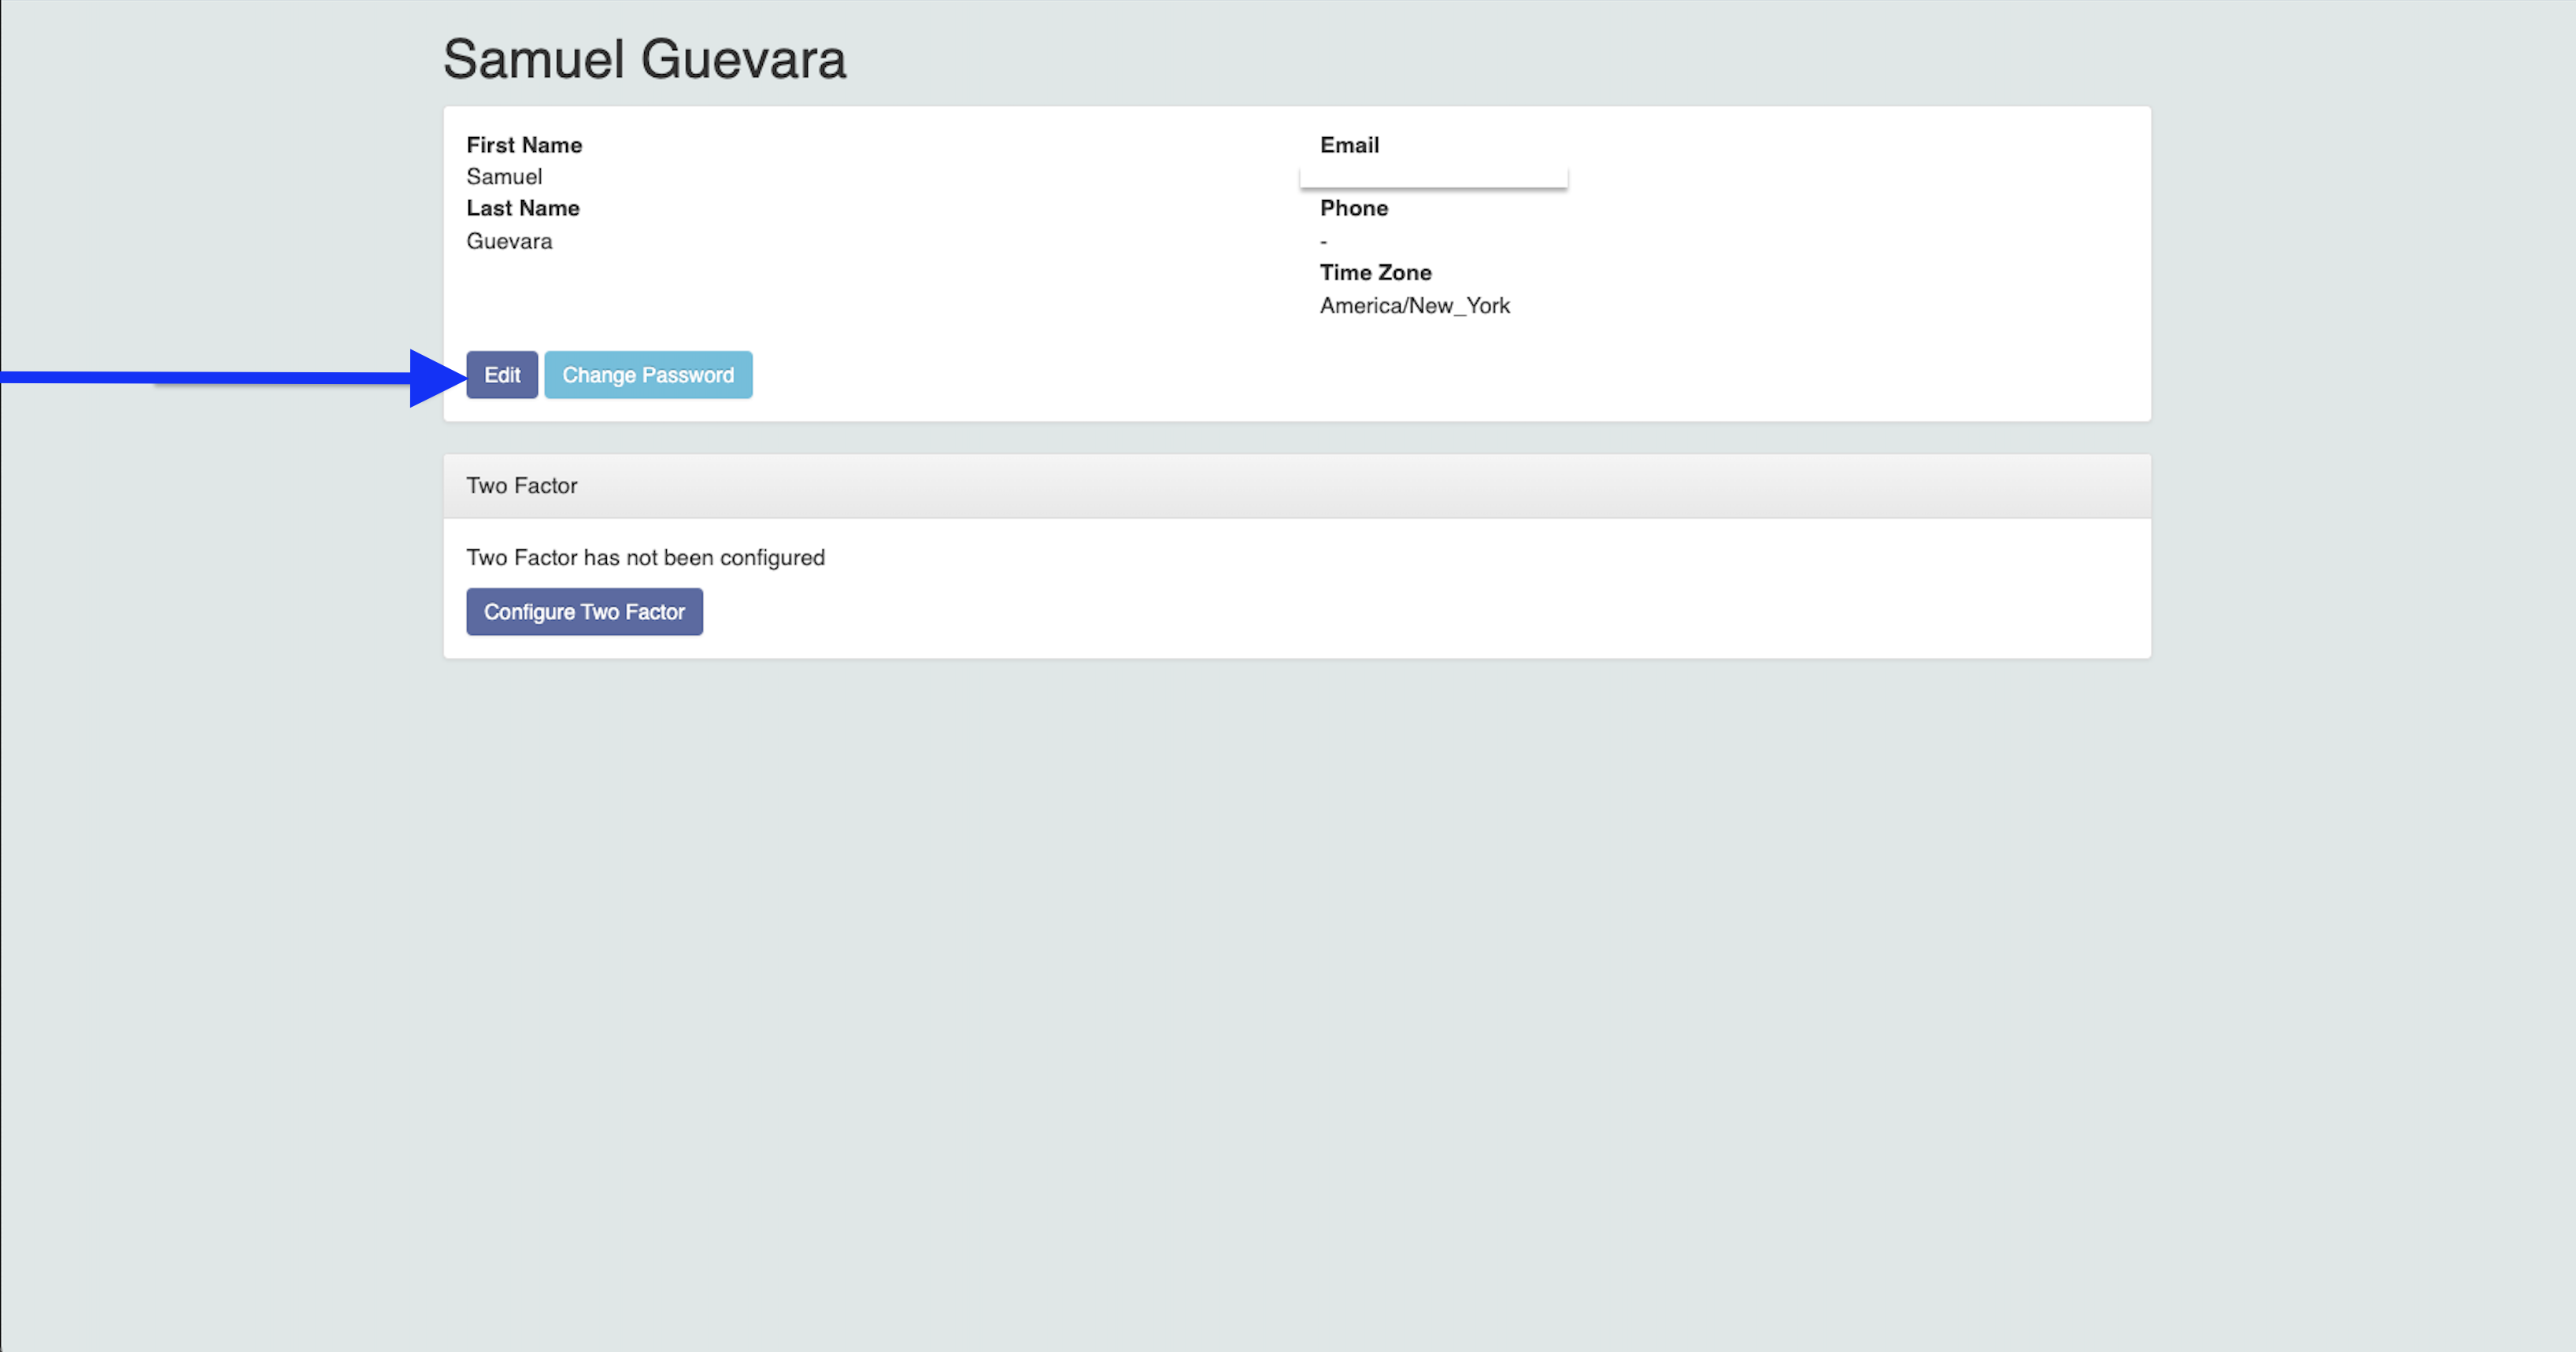Click the redacted email value box
The height and width of the screenshot is (1352, 2576).
pos(1433,177)
